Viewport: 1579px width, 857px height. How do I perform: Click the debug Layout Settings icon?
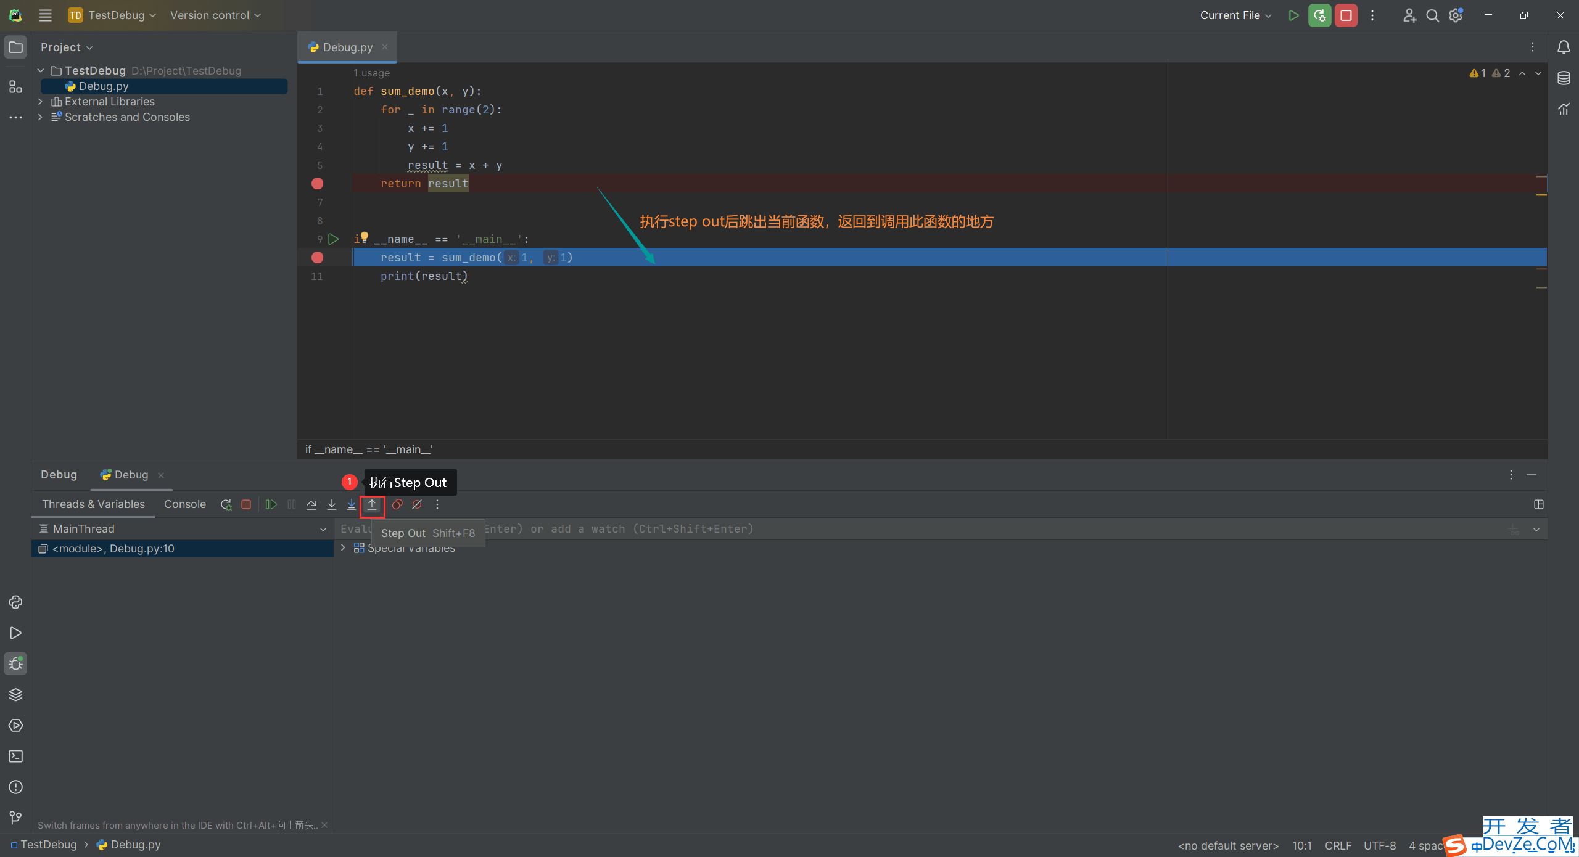pos(1539,504)
